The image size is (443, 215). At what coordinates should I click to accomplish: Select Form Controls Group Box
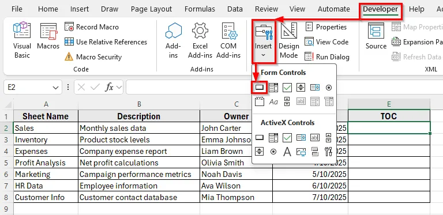[260, 101]
